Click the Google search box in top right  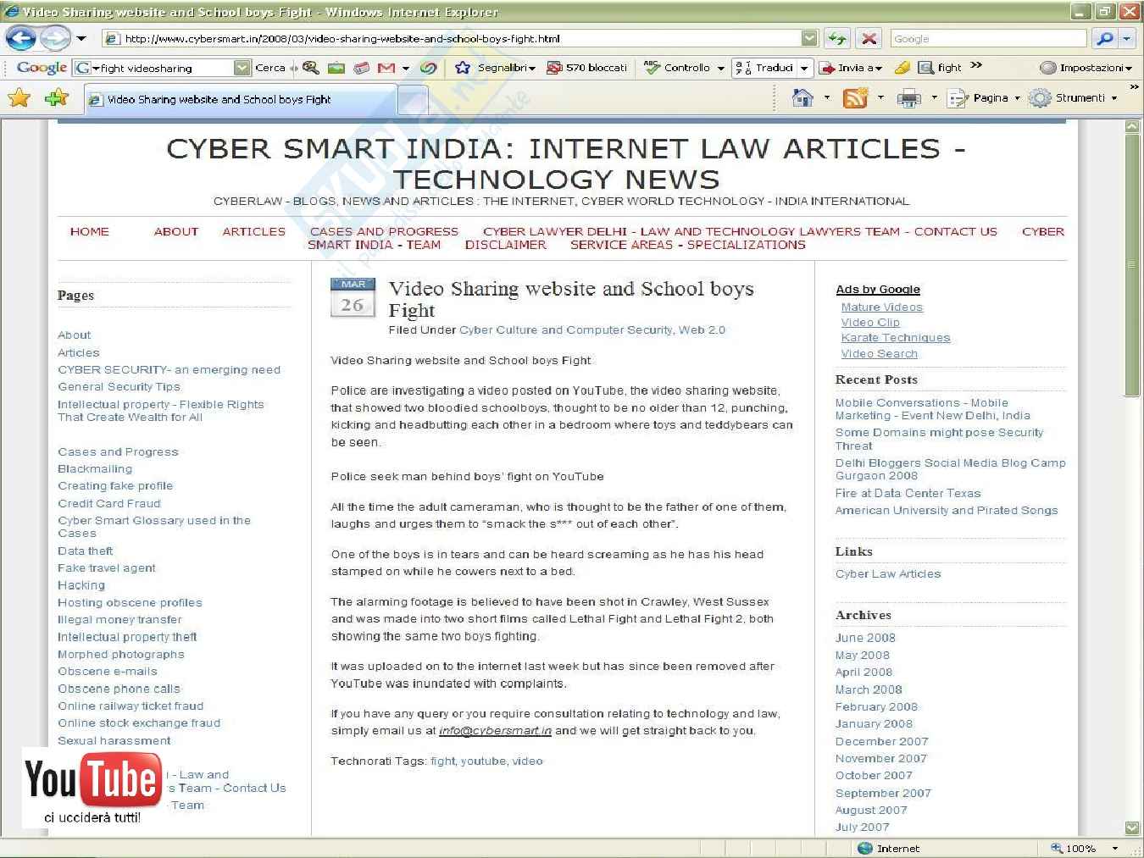pyautogui.click(x=987, y=39)
